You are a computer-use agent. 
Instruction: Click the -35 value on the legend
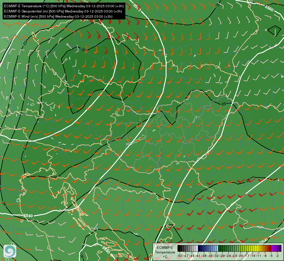click(210, 256)
